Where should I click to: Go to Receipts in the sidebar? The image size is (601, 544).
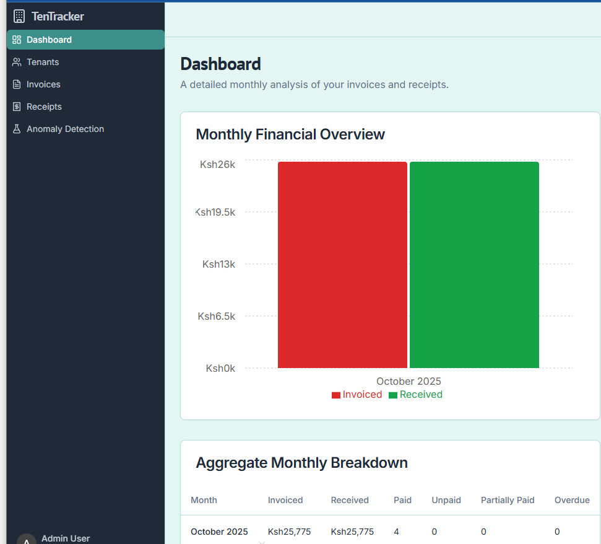point(44,107)
